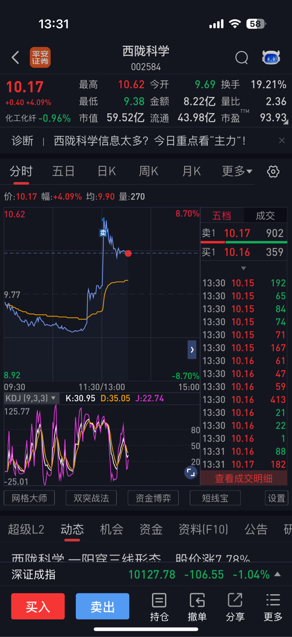This screenshot has height=637, width=292.
Task: Click the 卖 marker on chart
Action: (103, 233)
